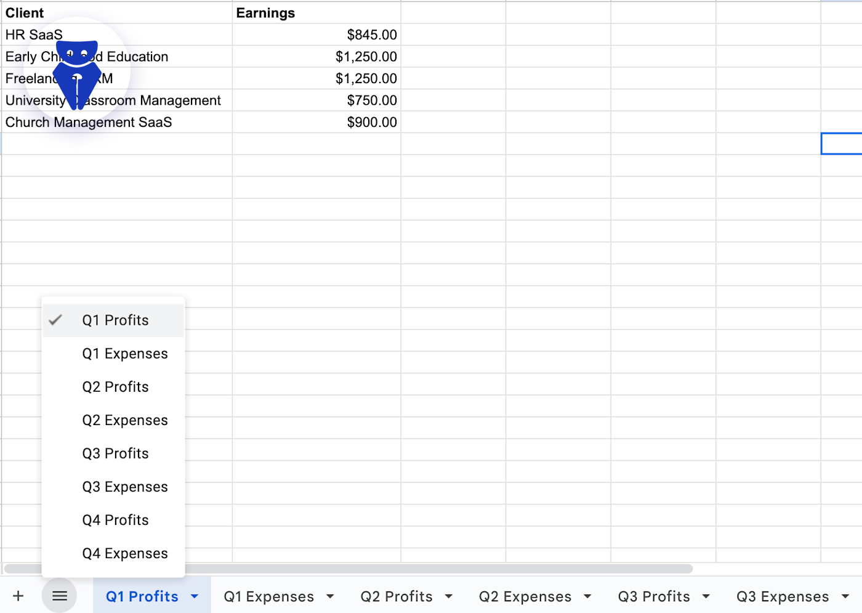Image resolution: width=862 pixels, height=613 pixels.
Task: Select the $1,250.00 cell for Freelance CRM row
Action: pos(316,78)
